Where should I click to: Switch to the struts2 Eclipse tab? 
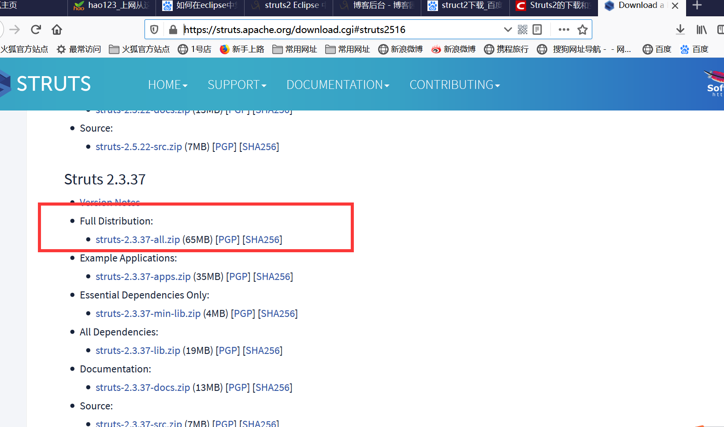point(289,5)
